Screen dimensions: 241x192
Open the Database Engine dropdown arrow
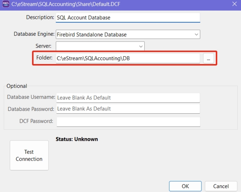(x=196, y=34)
